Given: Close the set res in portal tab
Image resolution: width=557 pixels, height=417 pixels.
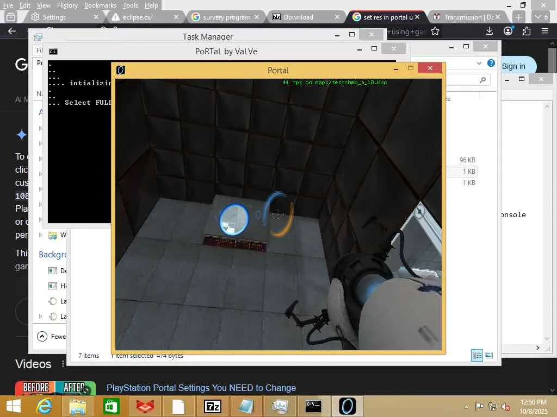Looking at the screenshot, I should click(x=417, y=17).
